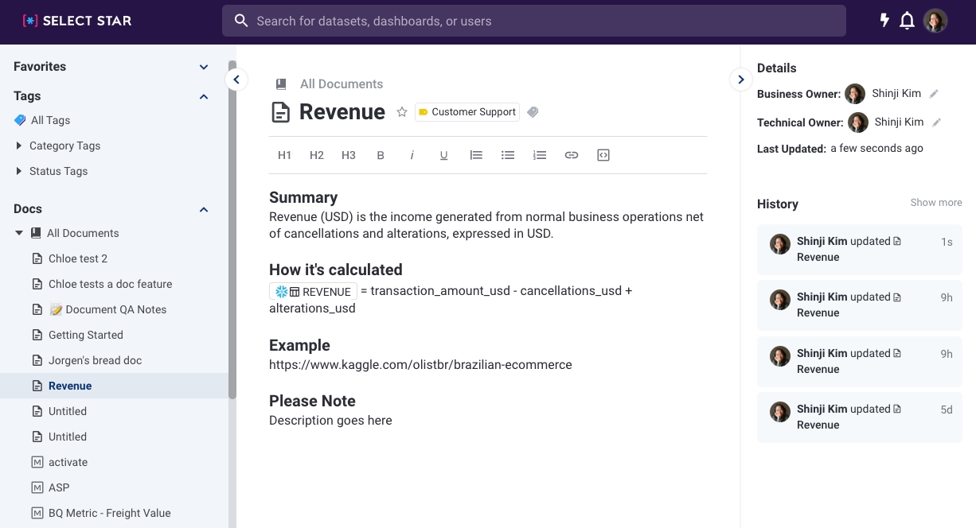Click the insert link icon
This screenshot has width=976, height=528.
[572, 155]
